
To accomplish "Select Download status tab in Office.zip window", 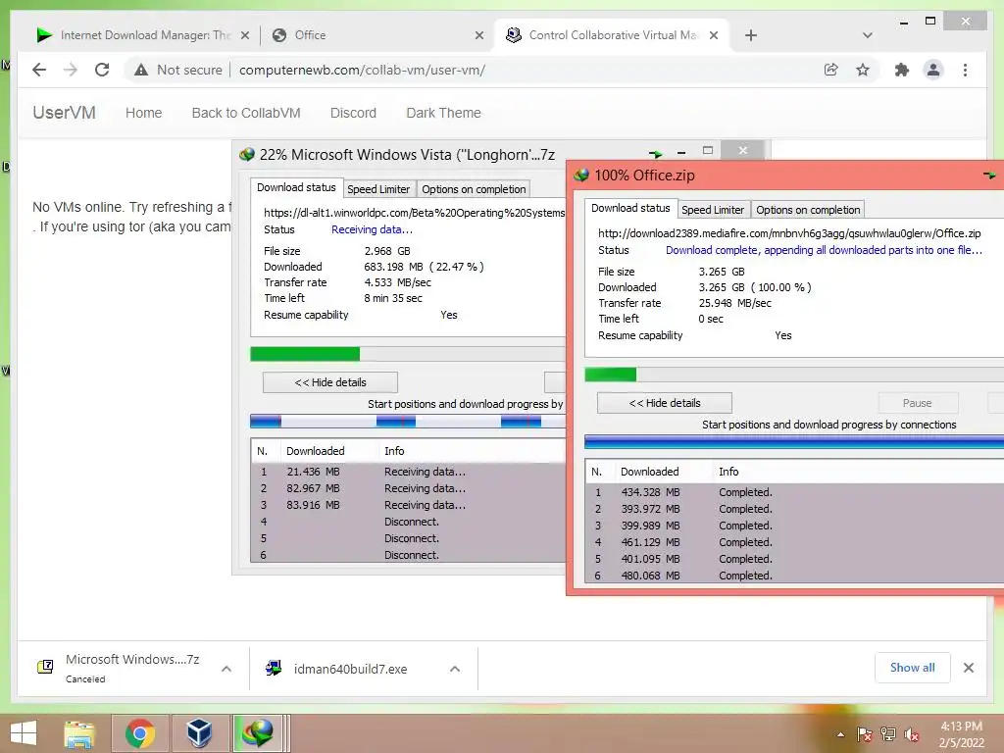I will [x=630, y=208].
